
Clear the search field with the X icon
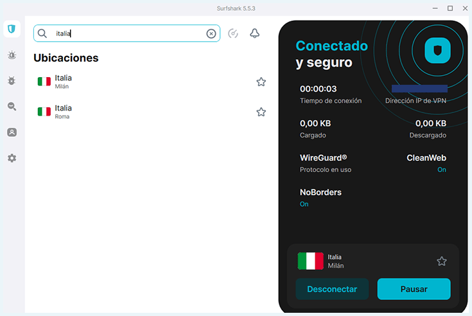[x=211, y=33]
